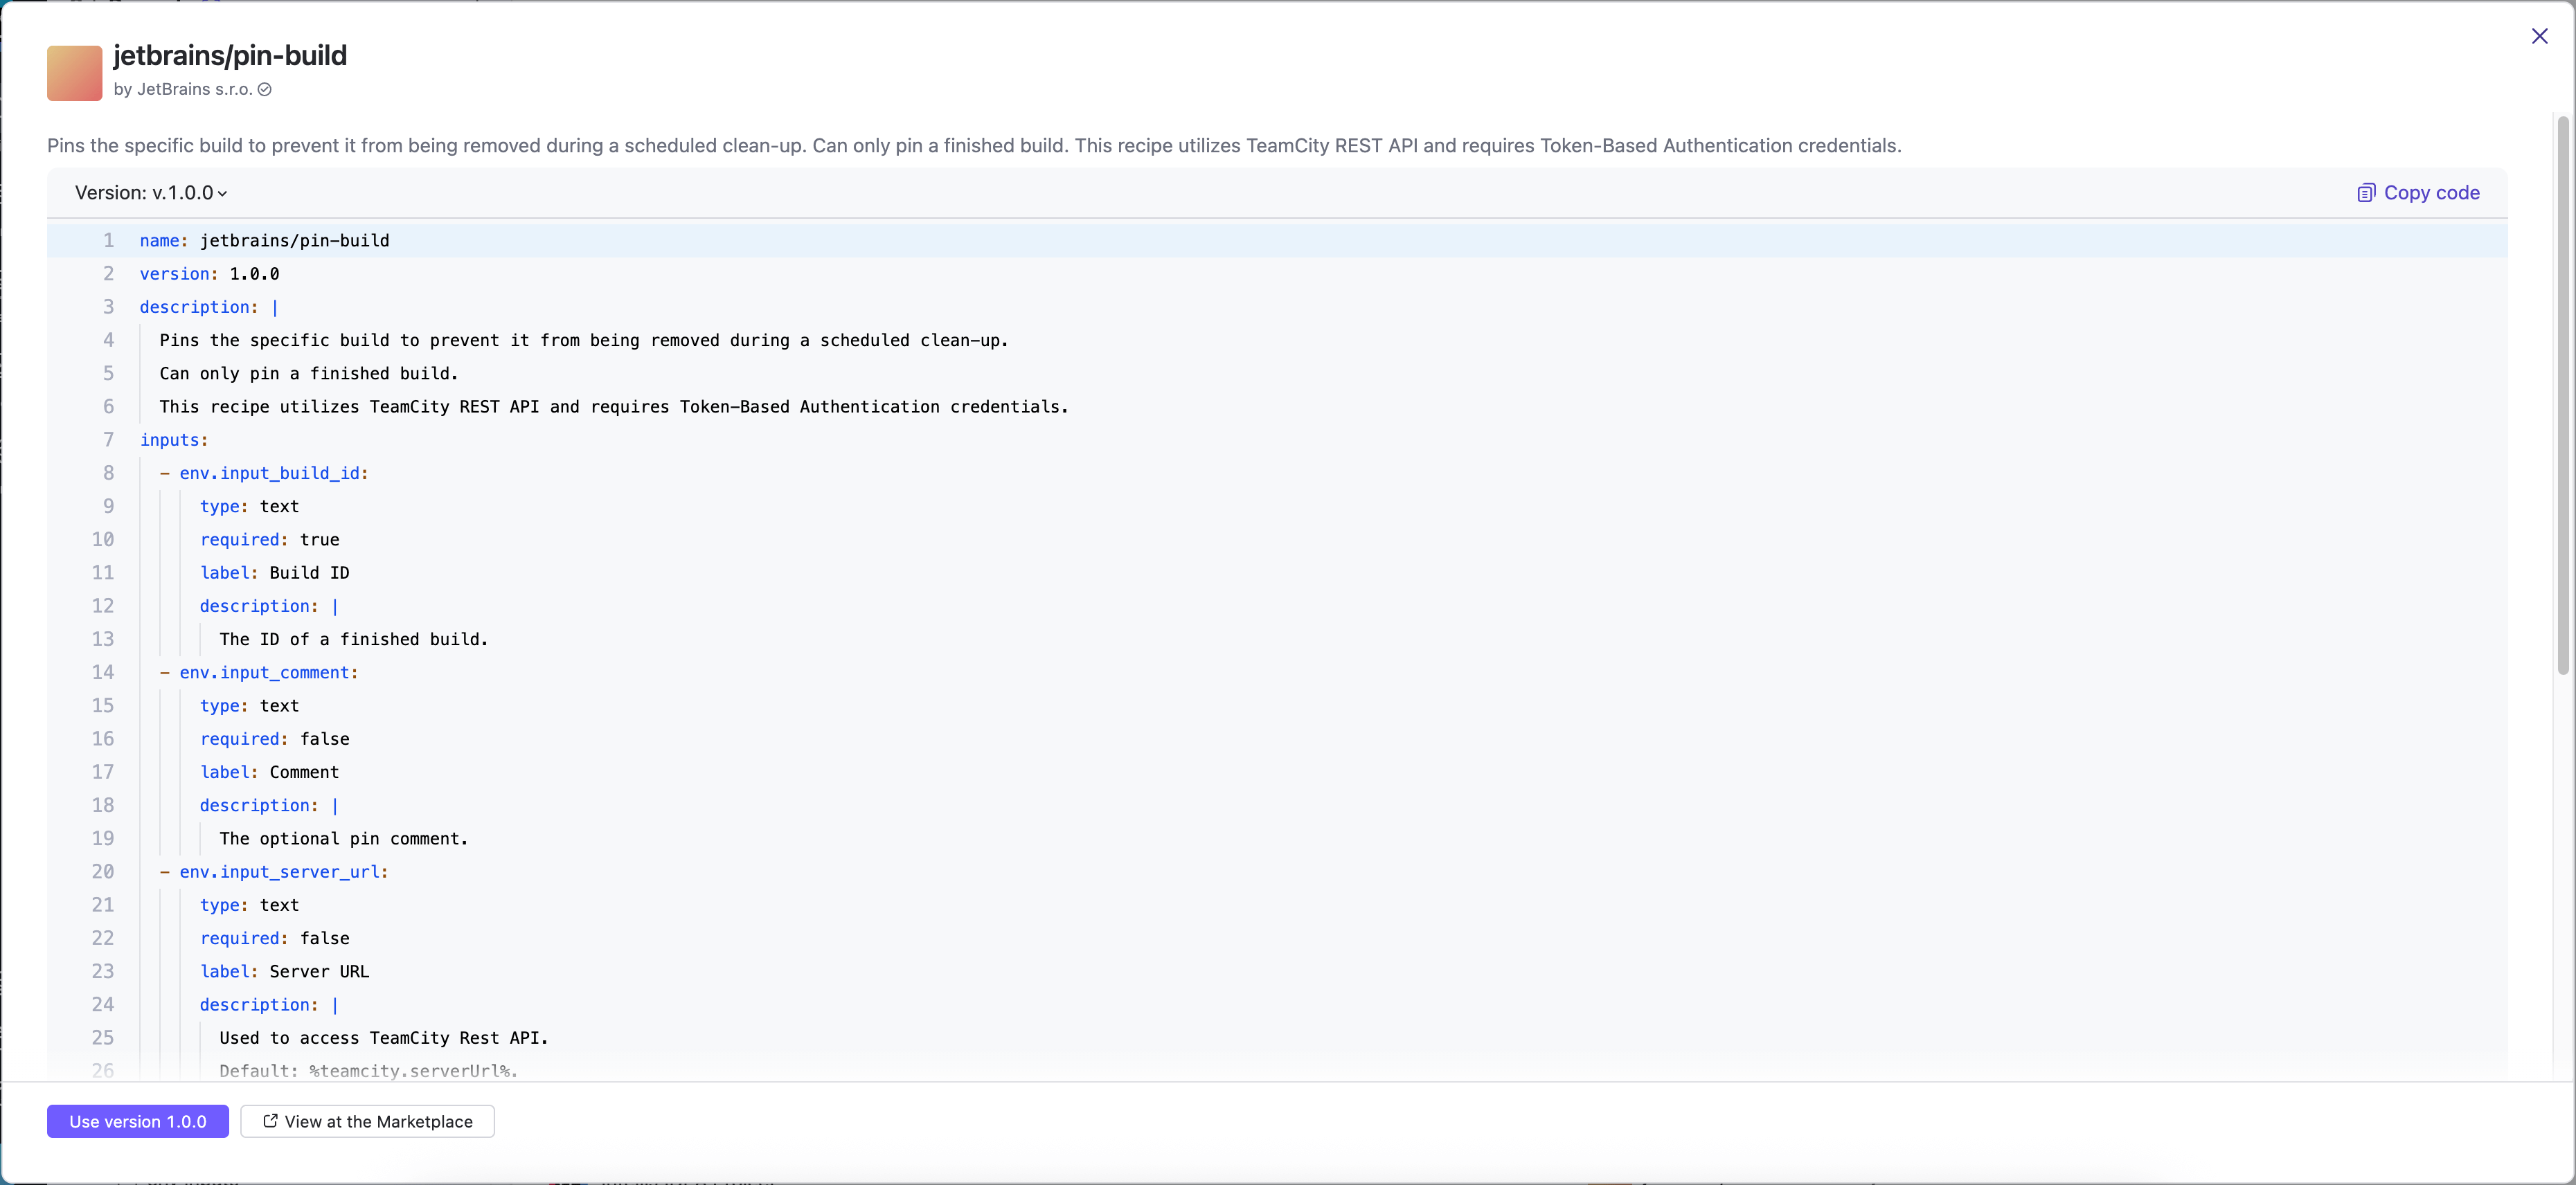2576x1185 pixels.
Task: Open the Version v.1.0.0 dropdown
Action: [151, 193]
